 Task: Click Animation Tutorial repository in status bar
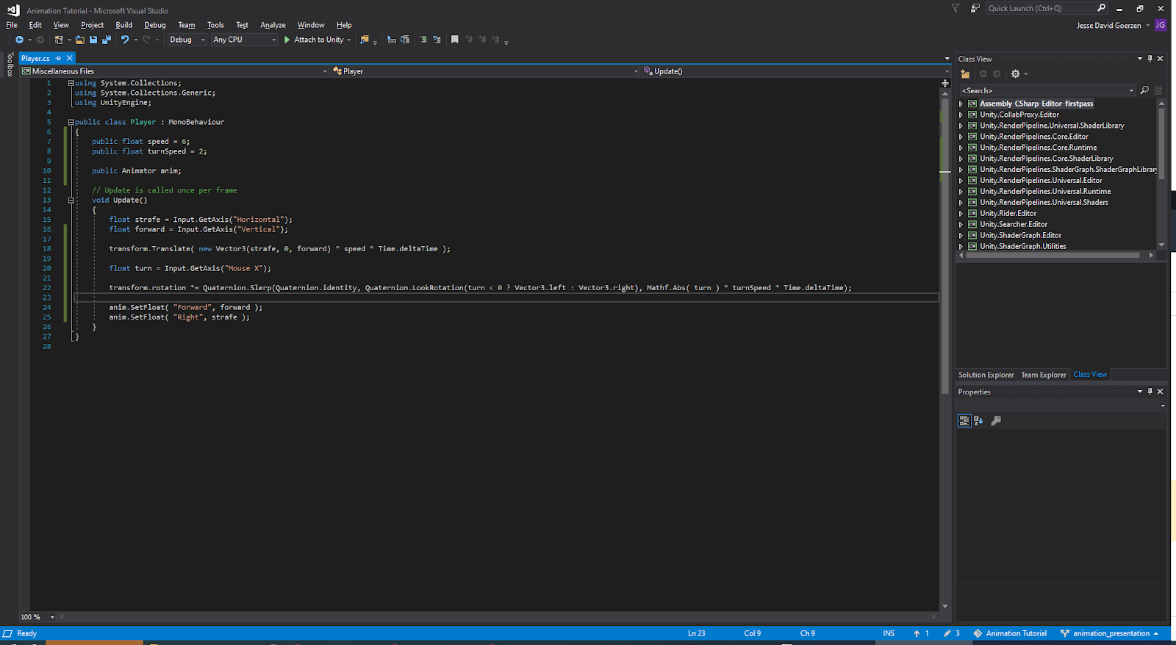click(x=1010, y=633)
